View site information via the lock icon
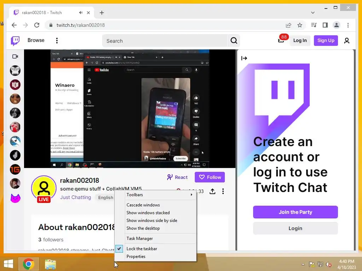This screenshot has height=271, width=362. click(51, 25)
